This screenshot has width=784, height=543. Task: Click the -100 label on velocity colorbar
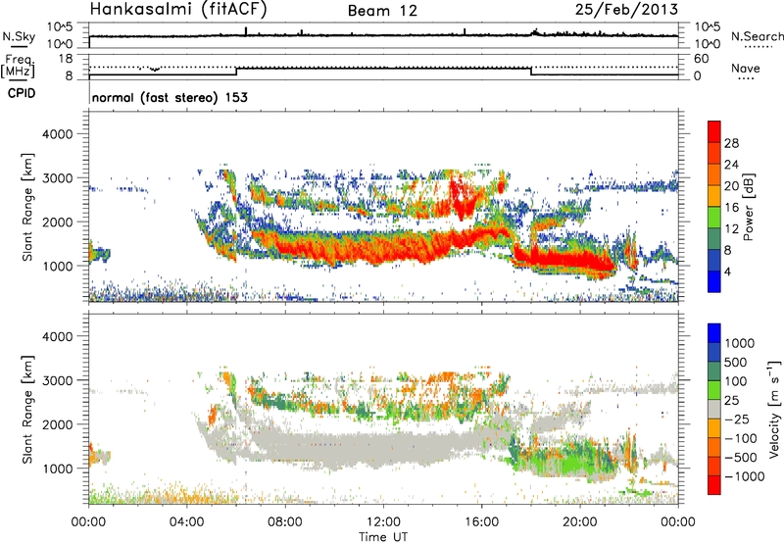(741, 438)
